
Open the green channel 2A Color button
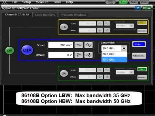142,69
